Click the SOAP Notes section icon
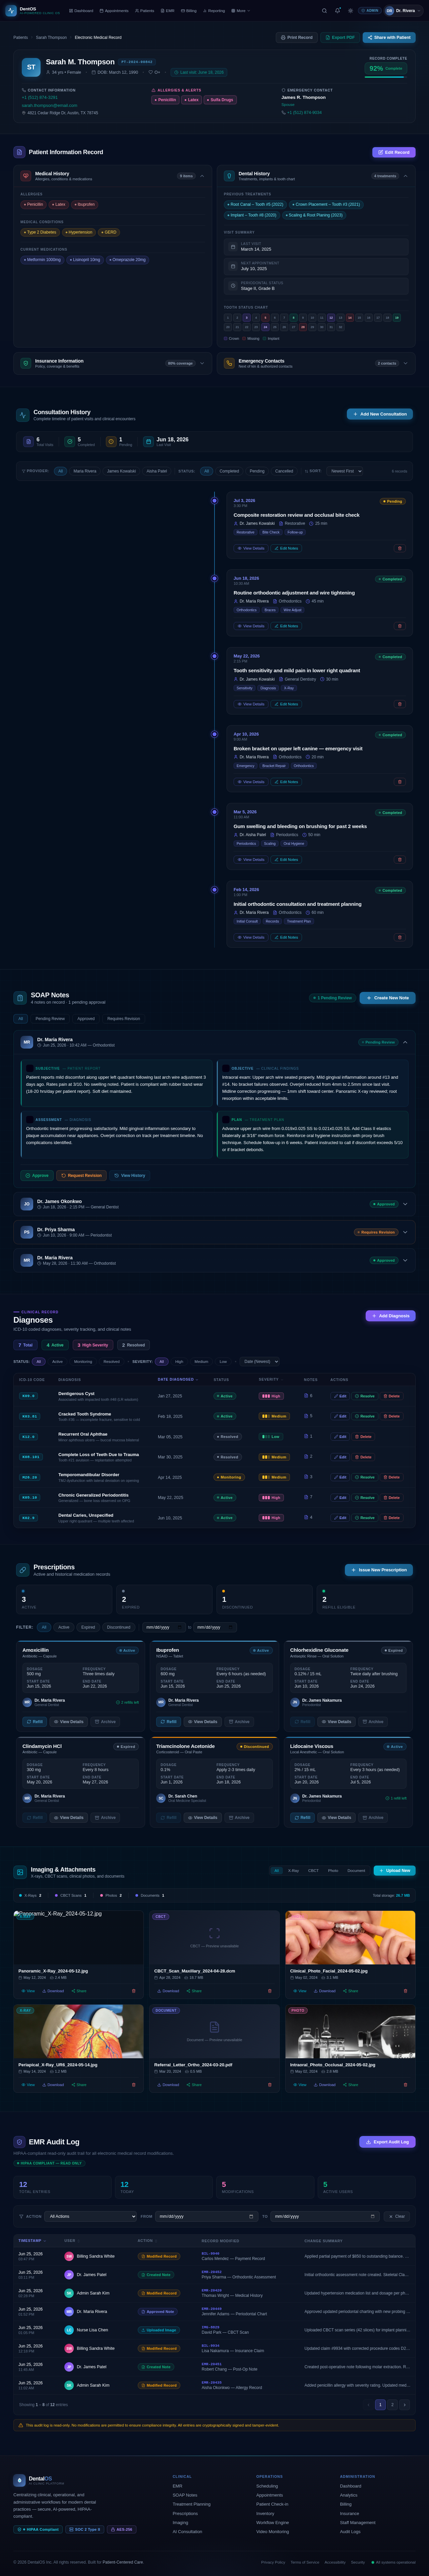Viewport: 429px width, 2576px height. 20,998
